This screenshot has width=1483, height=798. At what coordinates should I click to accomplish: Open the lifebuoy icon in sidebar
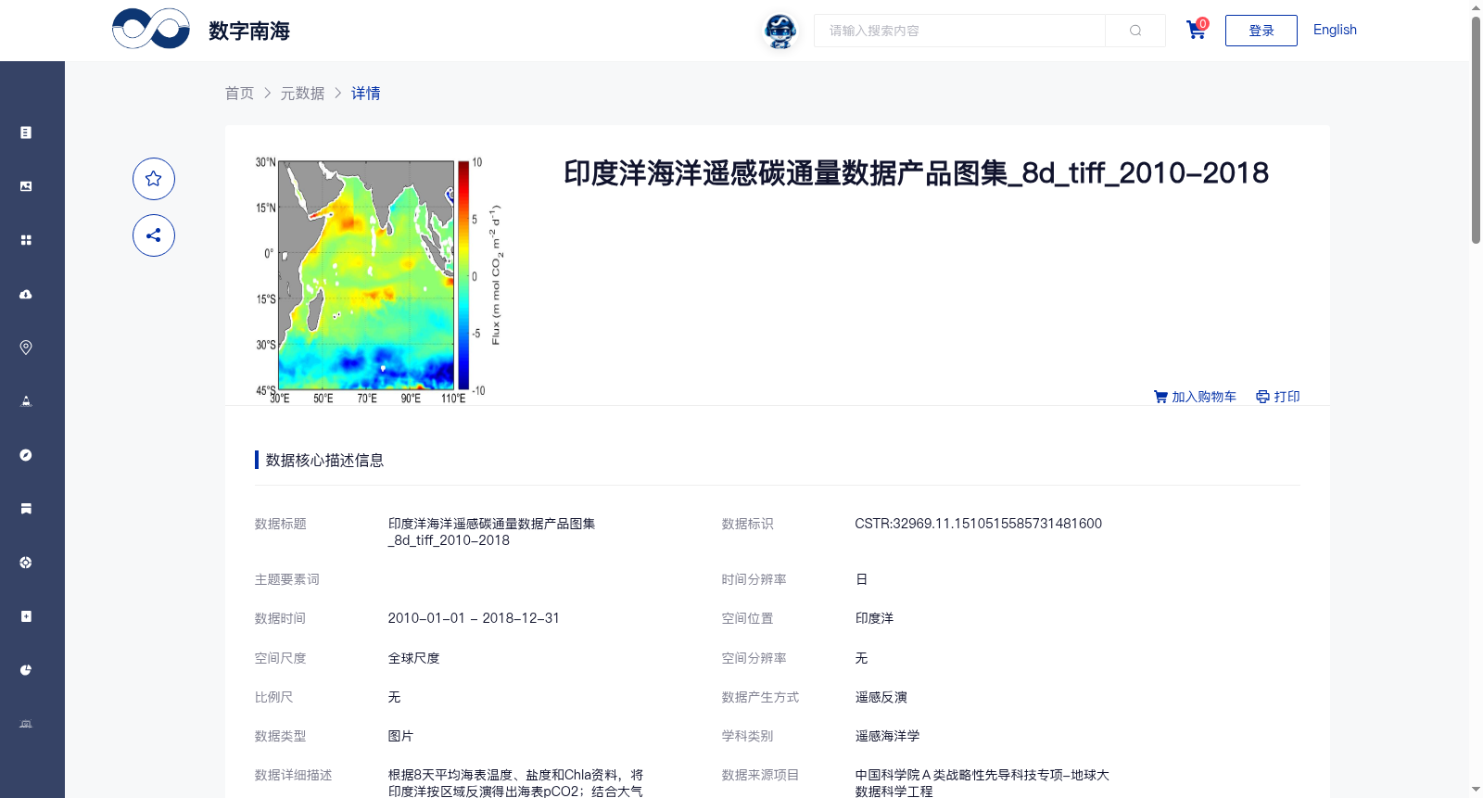coord(26,563)
